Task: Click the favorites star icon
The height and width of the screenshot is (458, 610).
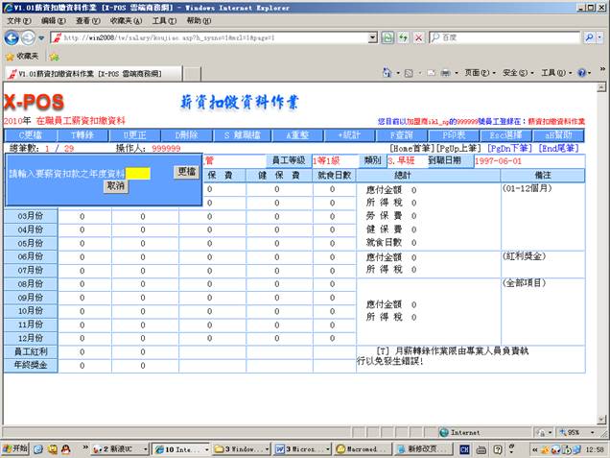Action: pyautogui.click(x=12, y=56)
